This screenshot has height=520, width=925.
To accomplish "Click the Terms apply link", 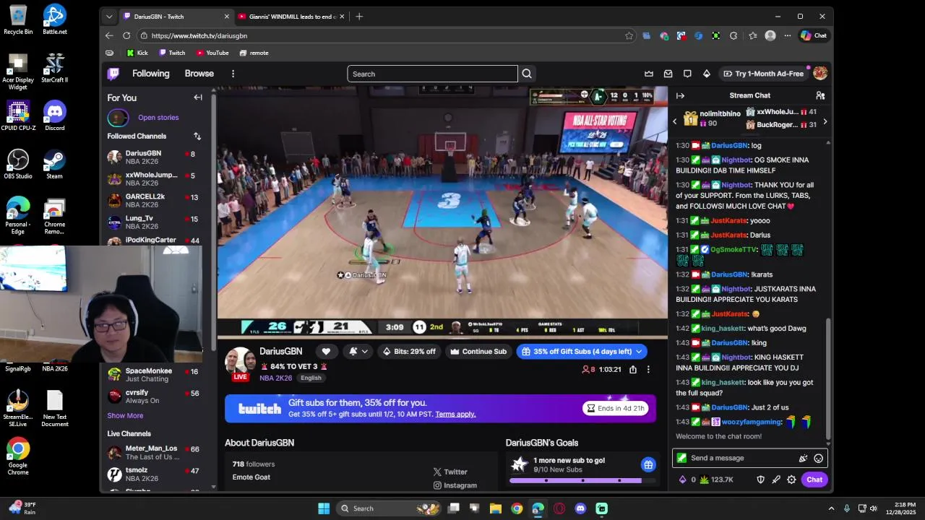I will click(455, 414).
